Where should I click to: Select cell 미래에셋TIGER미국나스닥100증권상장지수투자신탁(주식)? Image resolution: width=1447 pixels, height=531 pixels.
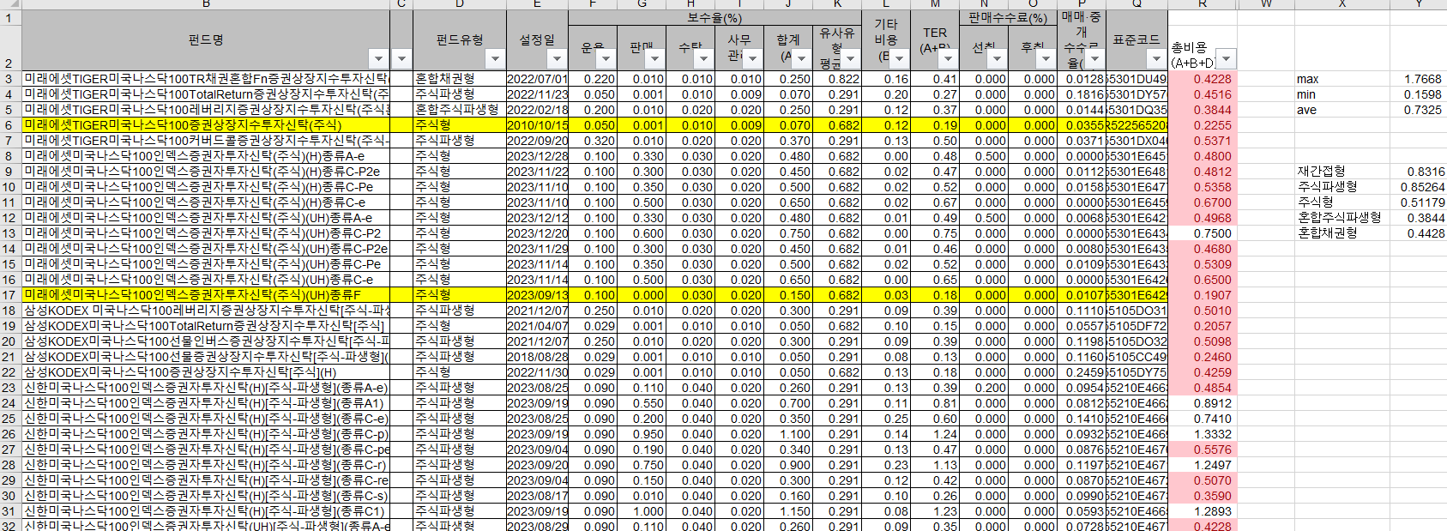[x=206, y=125]
